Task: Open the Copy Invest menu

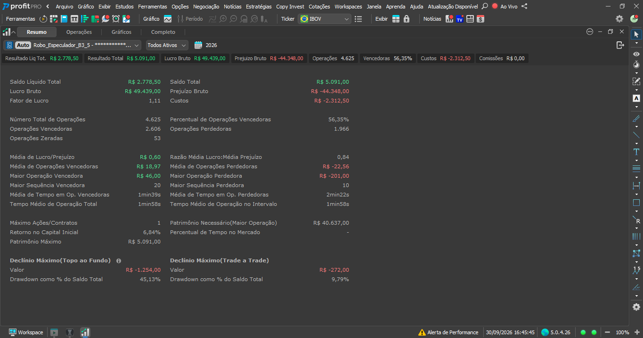Action: coord(290,7)
